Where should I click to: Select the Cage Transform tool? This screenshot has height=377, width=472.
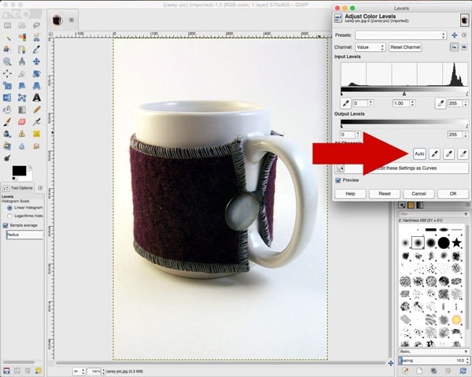point(22,98)
